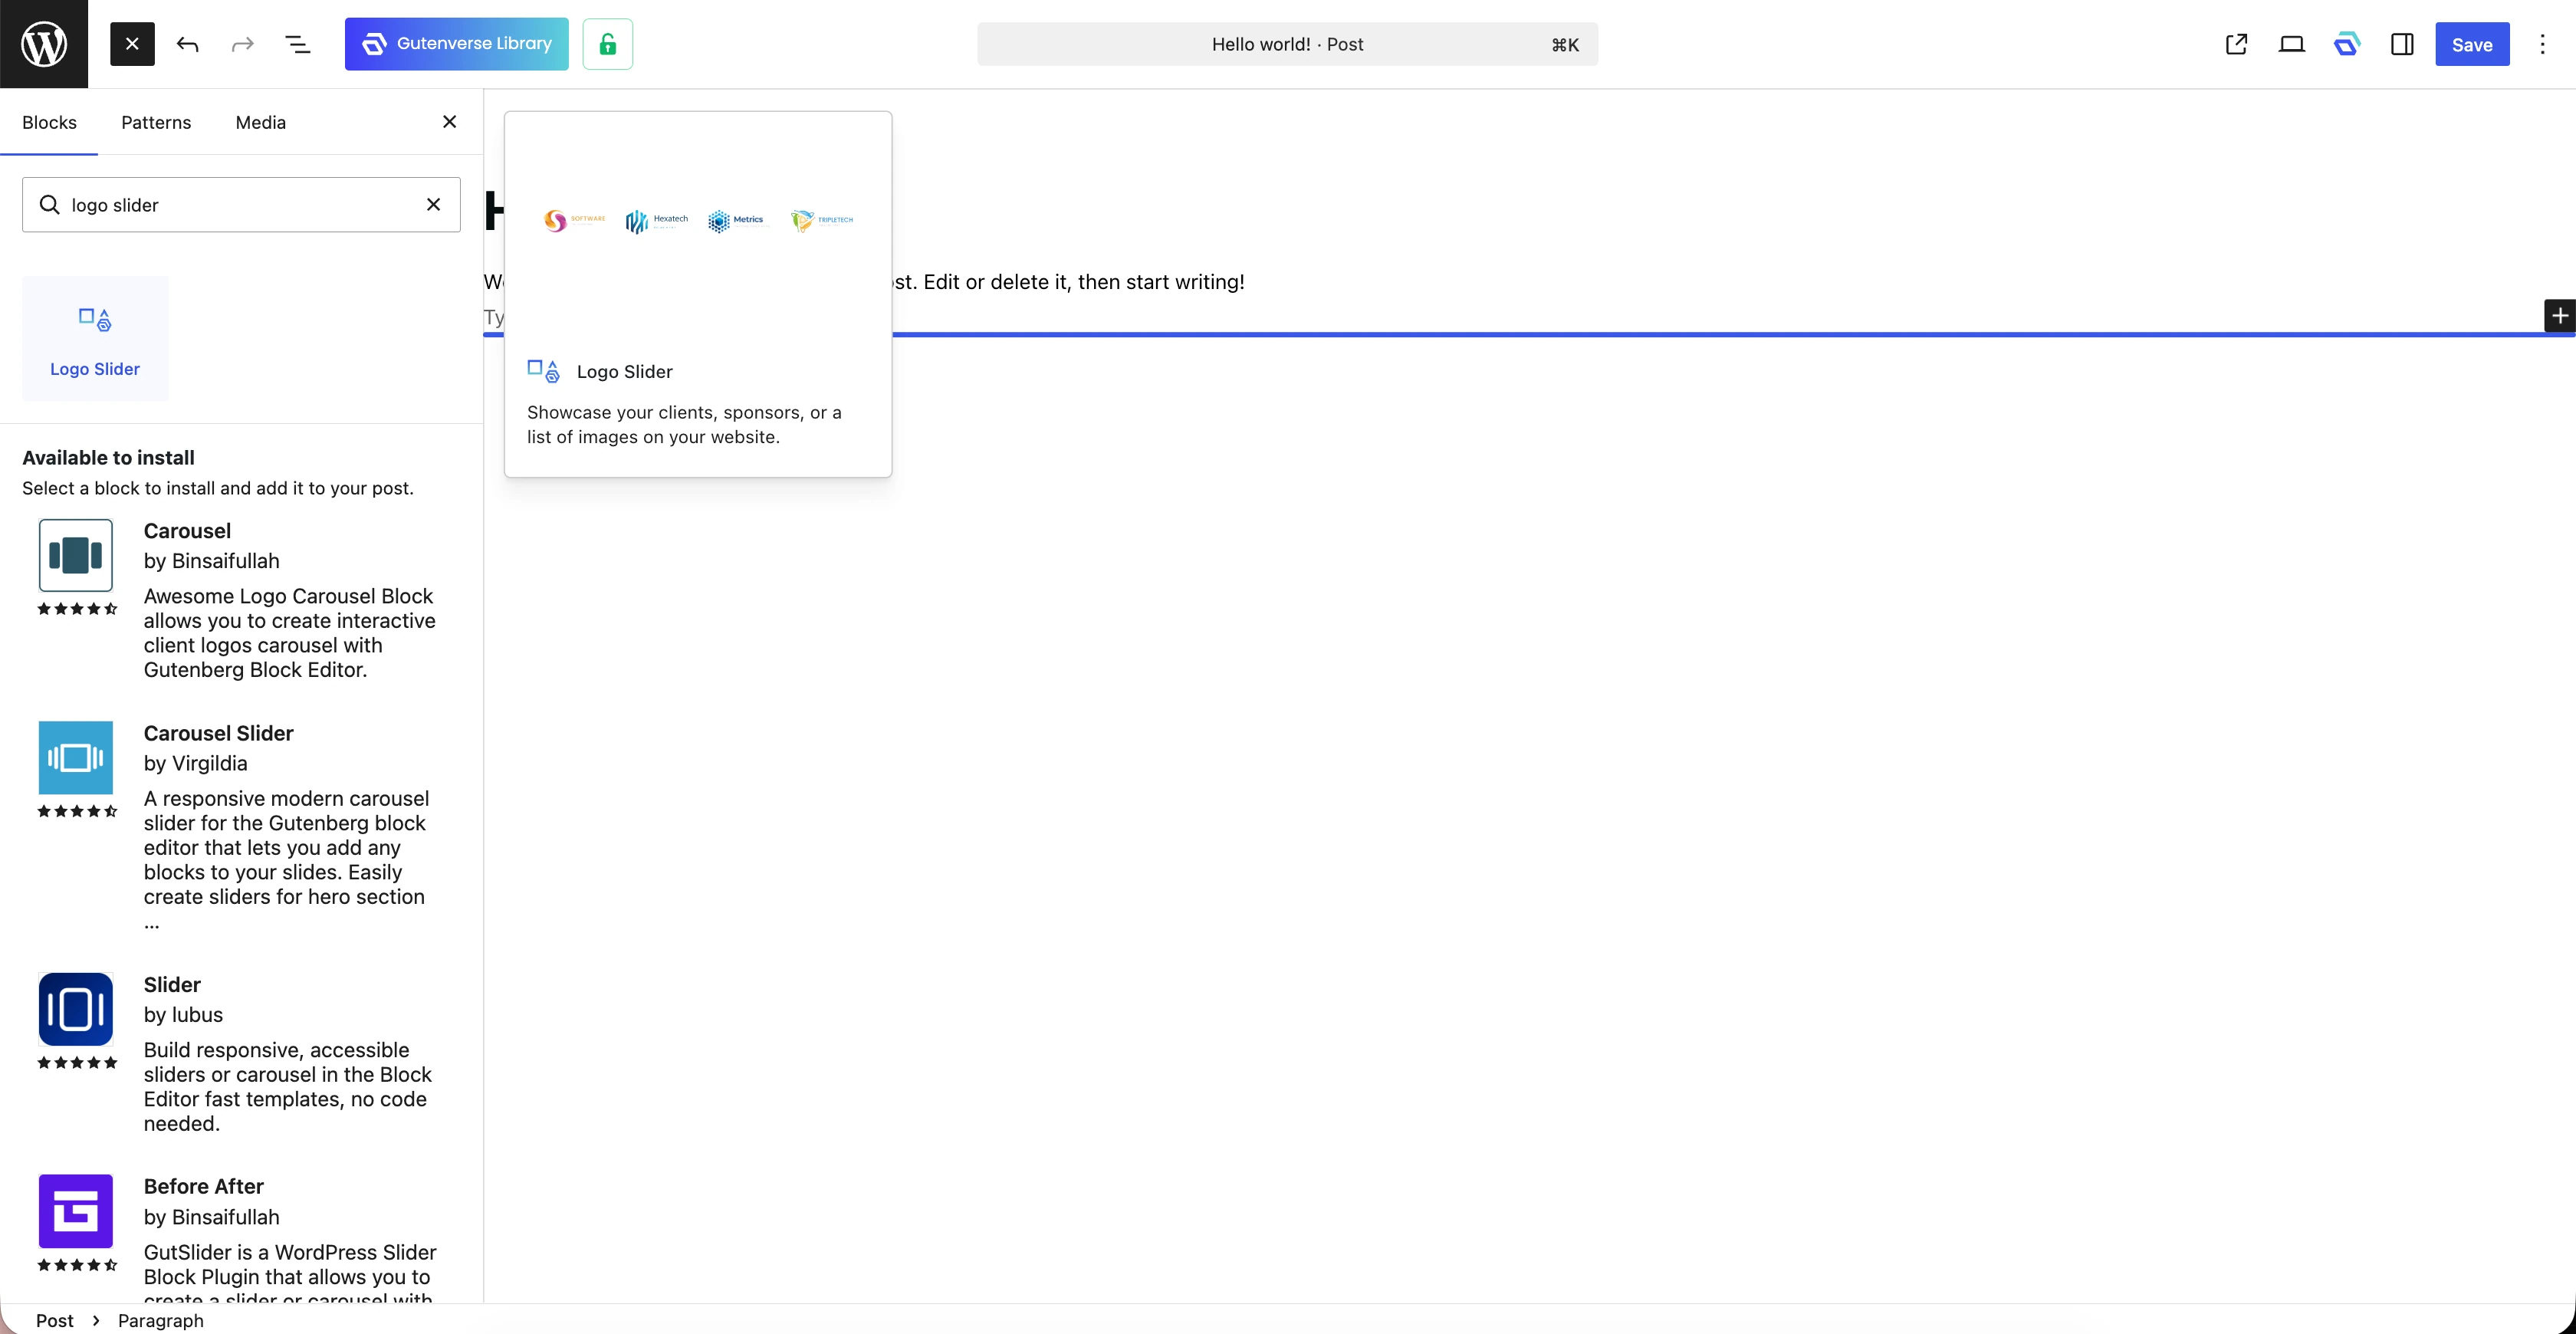
Task: Click the Carousel Slider title
Action: click(219, 733)
